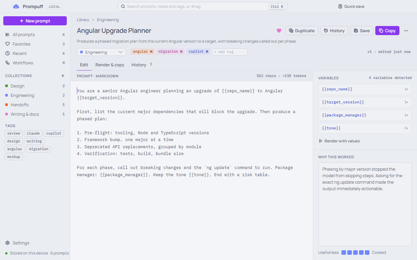This screenshot has height=260, width=417.
Task: Select the {{repo_name}} variable row
Action: click(365, 89)
